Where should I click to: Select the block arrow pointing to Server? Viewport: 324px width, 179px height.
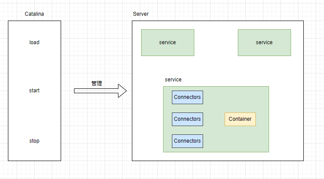click(100, 91)
